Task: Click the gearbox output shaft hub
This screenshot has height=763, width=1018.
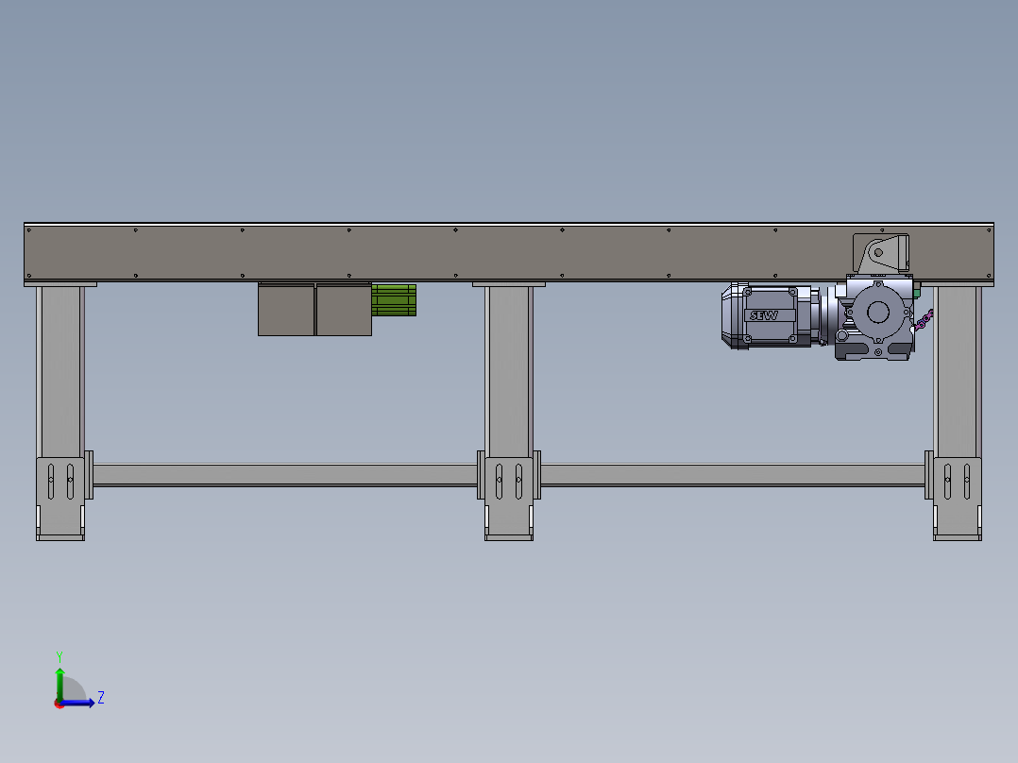Action: click(878, 312)
